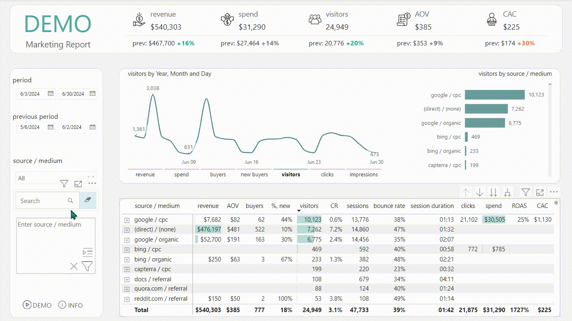Open table visual filter funnel icon
This screenshot has width=572, height=321.
[x=526, y=193]
